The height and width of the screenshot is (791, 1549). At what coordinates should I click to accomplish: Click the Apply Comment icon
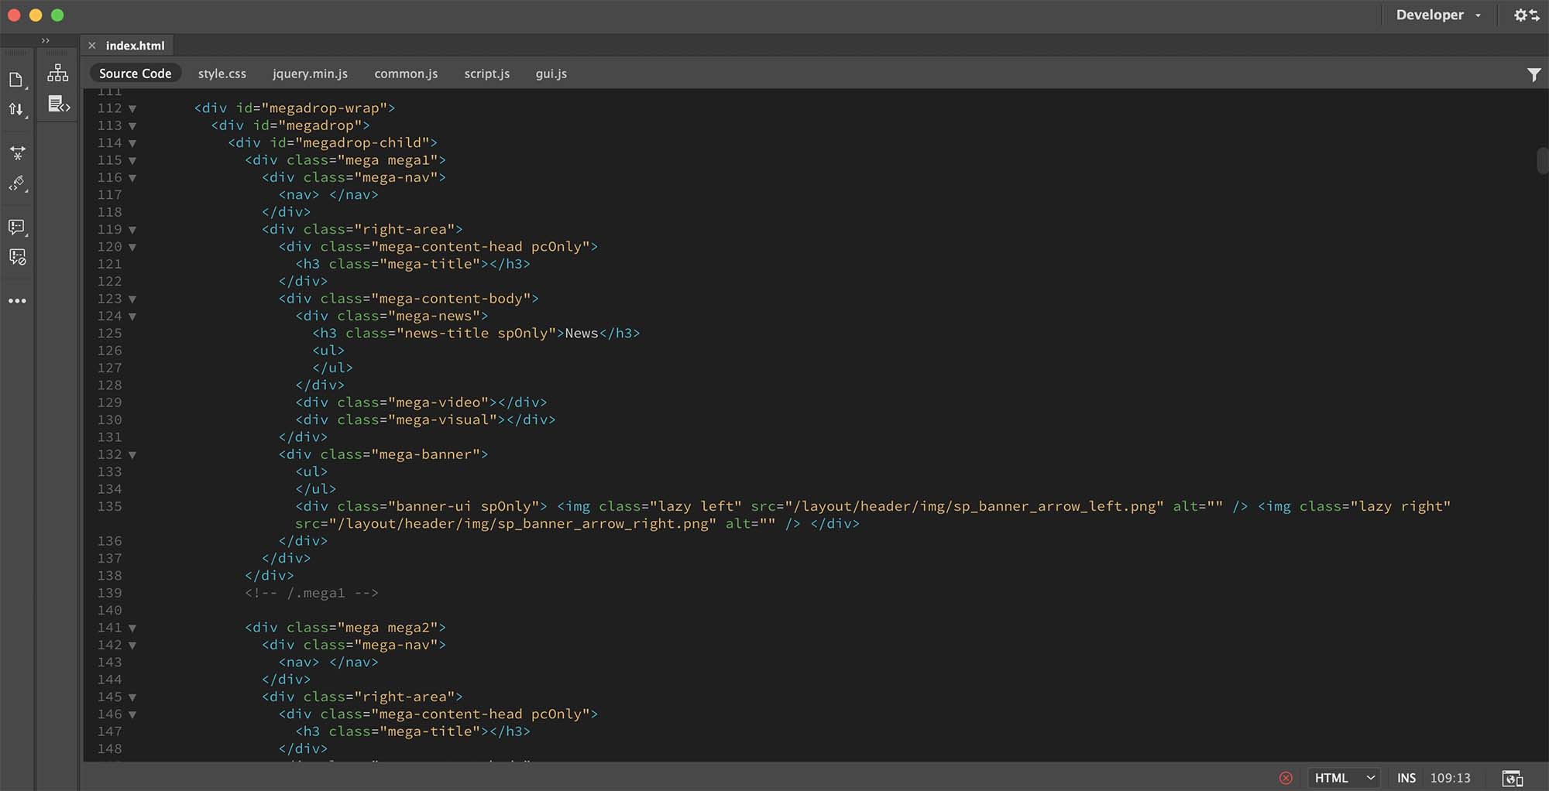coord(17,227)
